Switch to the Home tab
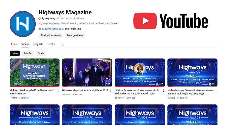 tap(13, 44)
